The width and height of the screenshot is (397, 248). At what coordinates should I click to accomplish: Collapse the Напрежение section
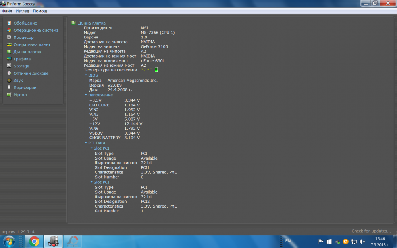coord(86,95)
